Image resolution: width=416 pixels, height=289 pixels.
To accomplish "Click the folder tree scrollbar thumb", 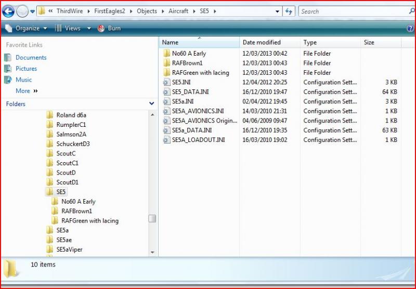I will point(152,218).
